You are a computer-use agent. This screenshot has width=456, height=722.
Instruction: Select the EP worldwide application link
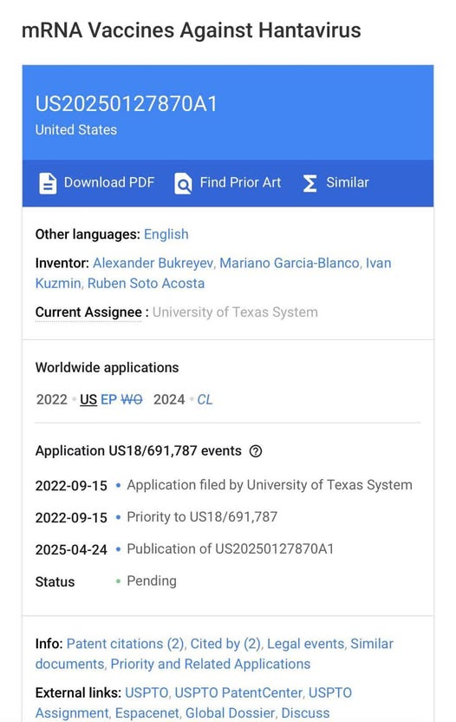108,399
